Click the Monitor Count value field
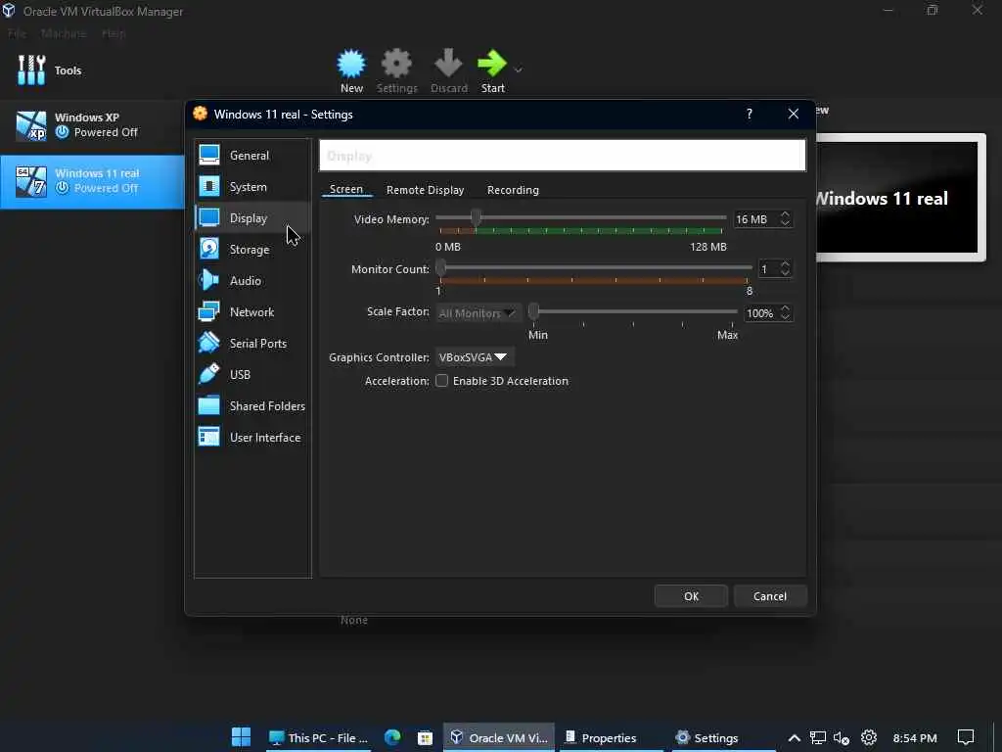The height and width of the screenshot is (752, 1002). pos(767,269)
